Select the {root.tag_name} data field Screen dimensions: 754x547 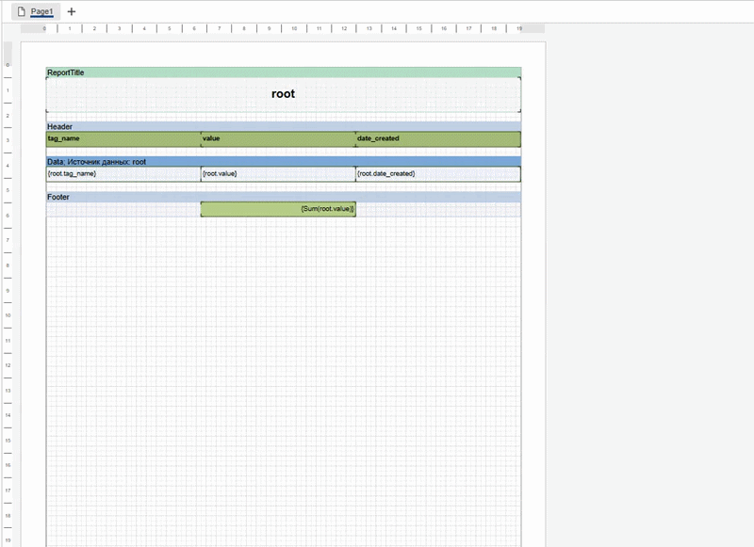pos(123,174)
